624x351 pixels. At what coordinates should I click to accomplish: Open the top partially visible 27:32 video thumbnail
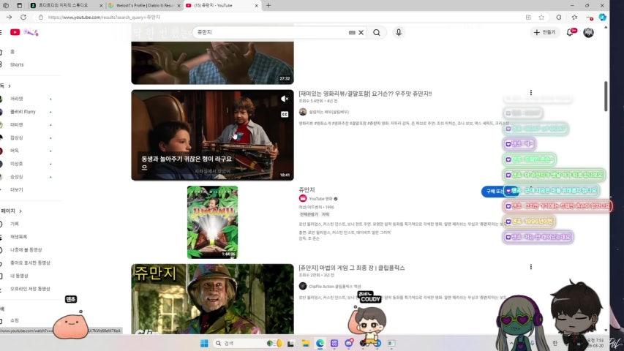click(212, 63)
